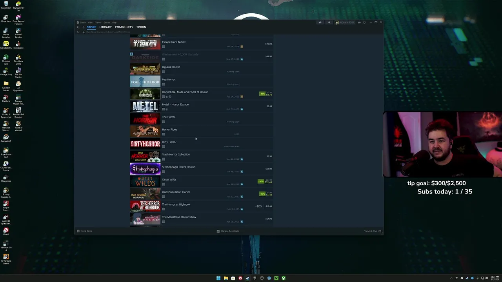Open the Friends menu
The height and width of the screenshot is (282, 502).
point(98,22)
